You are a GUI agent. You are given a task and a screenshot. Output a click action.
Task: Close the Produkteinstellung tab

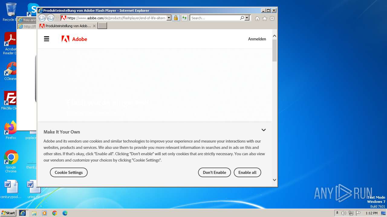94,26
